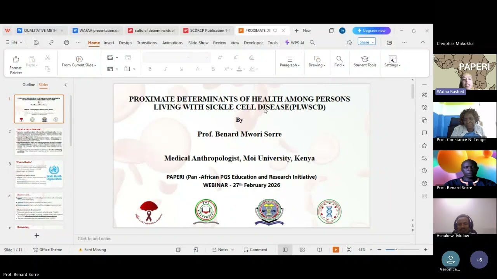This screenshot has width=497, height=279.
Task: Click the Upgrade now button
Action: click(x=372, y=31)
